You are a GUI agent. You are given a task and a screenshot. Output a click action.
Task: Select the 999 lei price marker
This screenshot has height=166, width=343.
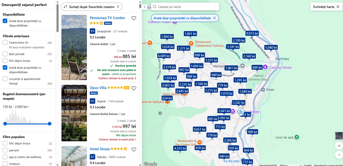click(253, 132)
